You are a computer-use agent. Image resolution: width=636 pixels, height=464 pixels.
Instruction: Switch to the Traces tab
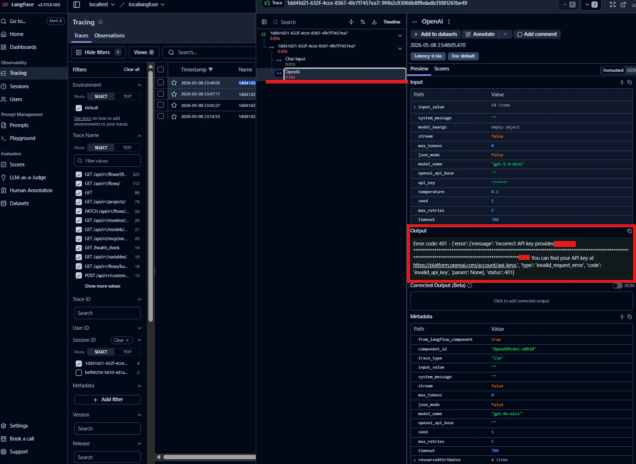pos(81,35)
